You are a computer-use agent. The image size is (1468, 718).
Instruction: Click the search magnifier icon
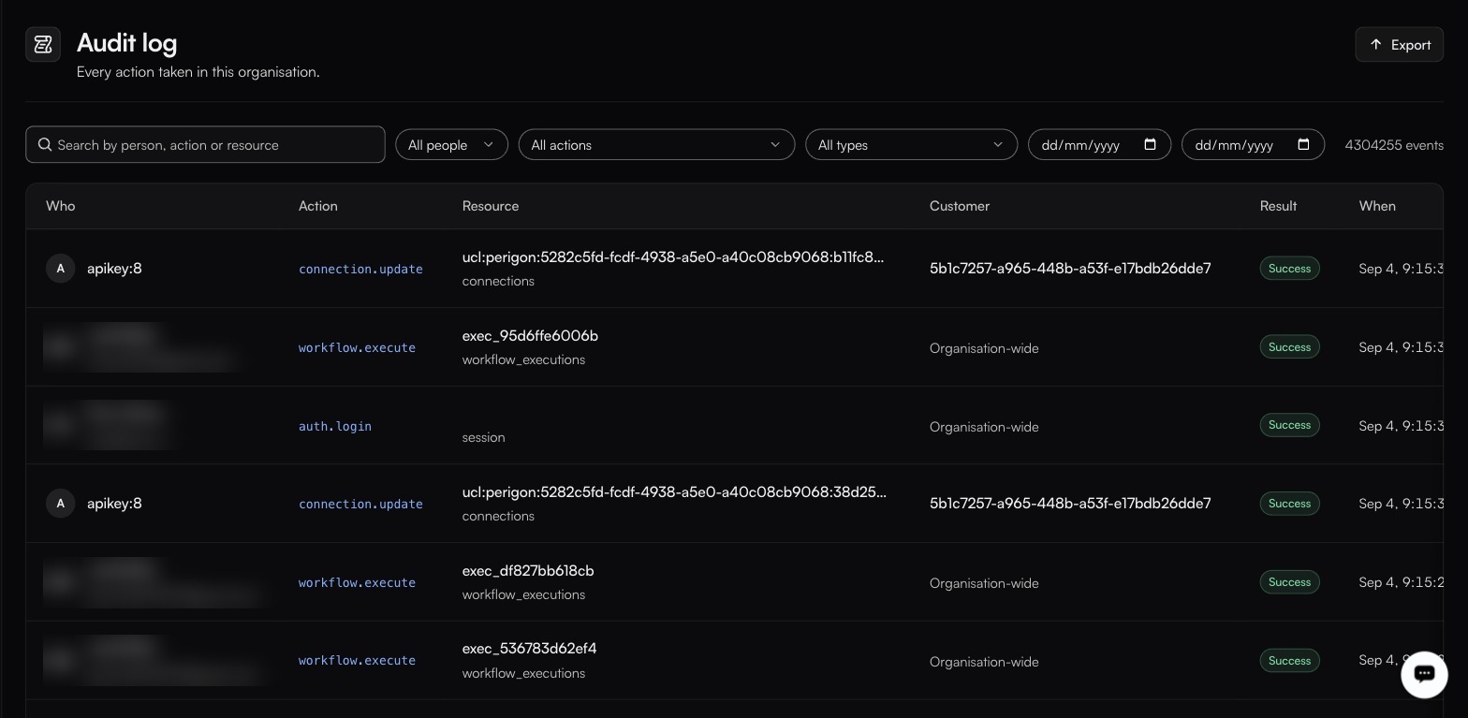tap(45, 144)
